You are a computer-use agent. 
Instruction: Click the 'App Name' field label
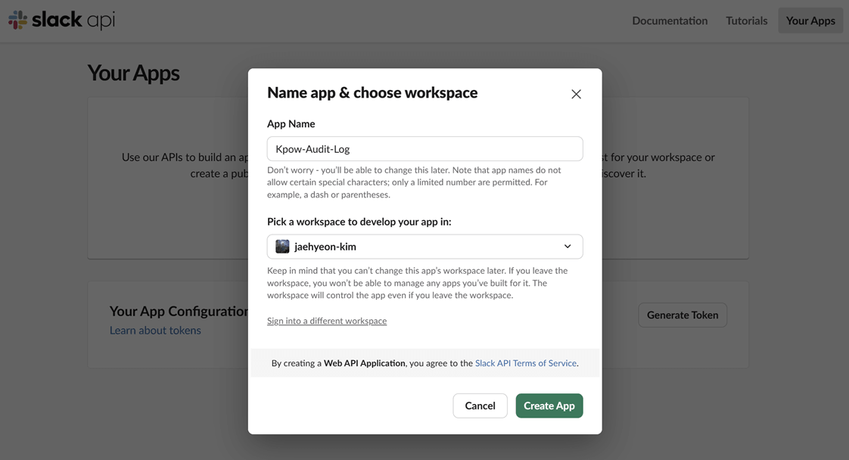(x=291, y=124)
